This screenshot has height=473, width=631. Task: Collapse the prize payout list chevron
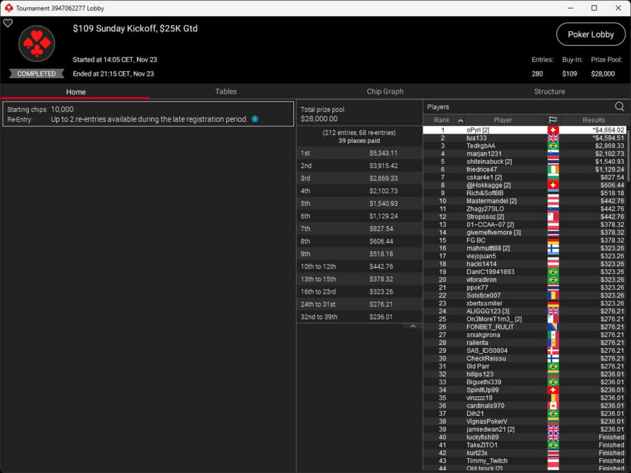413,326
